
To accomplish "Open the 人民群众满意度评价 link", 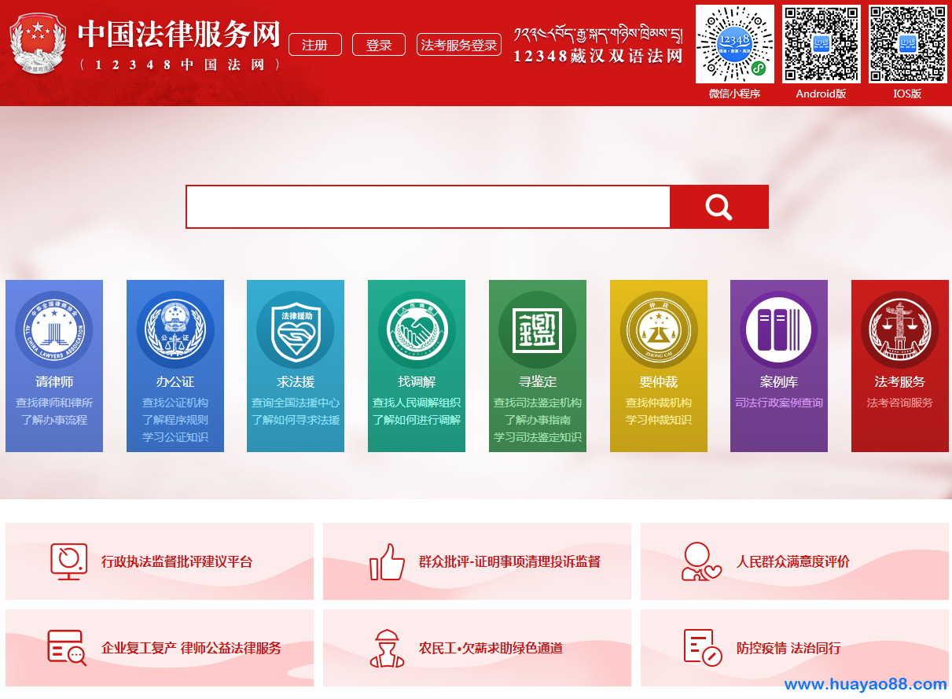I will coord(793,562).
